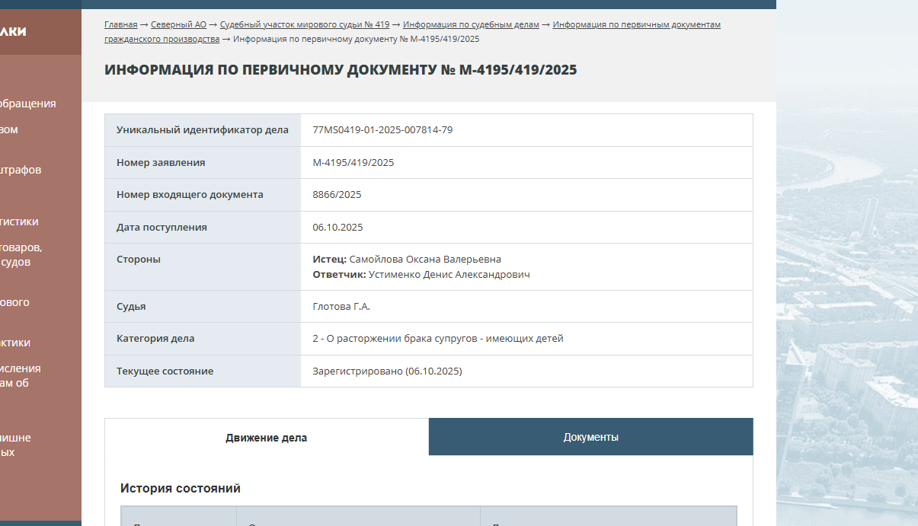Click the application number М-4195/419/2025 value
This screenshot has height=526, width=918.
click(353, 163)
